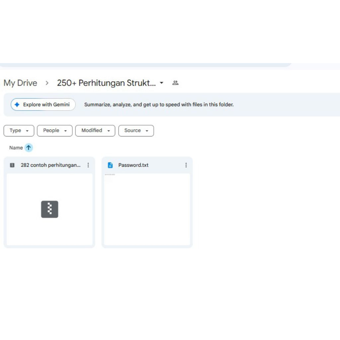340x340 pixels.
Task: Open the 250+ Perhitungan Strukt... folder dropdown
Action: click(x=162, y=83)
